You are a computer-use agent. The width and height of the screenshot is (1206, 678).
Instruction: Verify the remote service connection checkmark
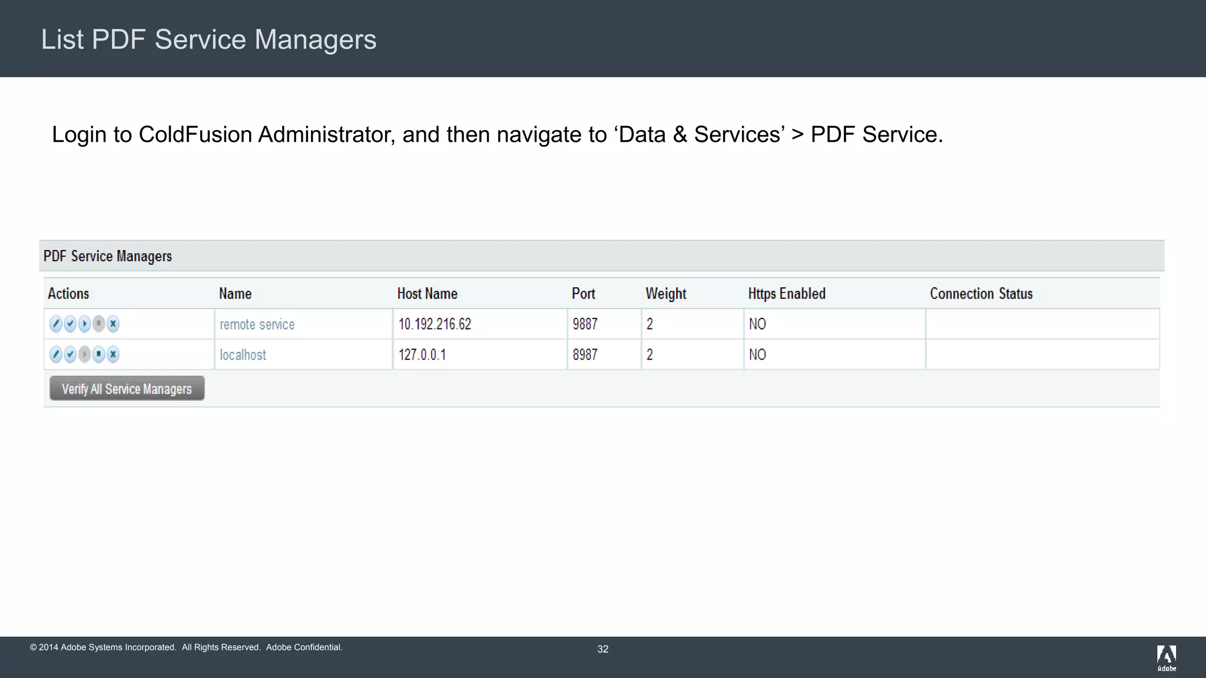coord(70,324)
